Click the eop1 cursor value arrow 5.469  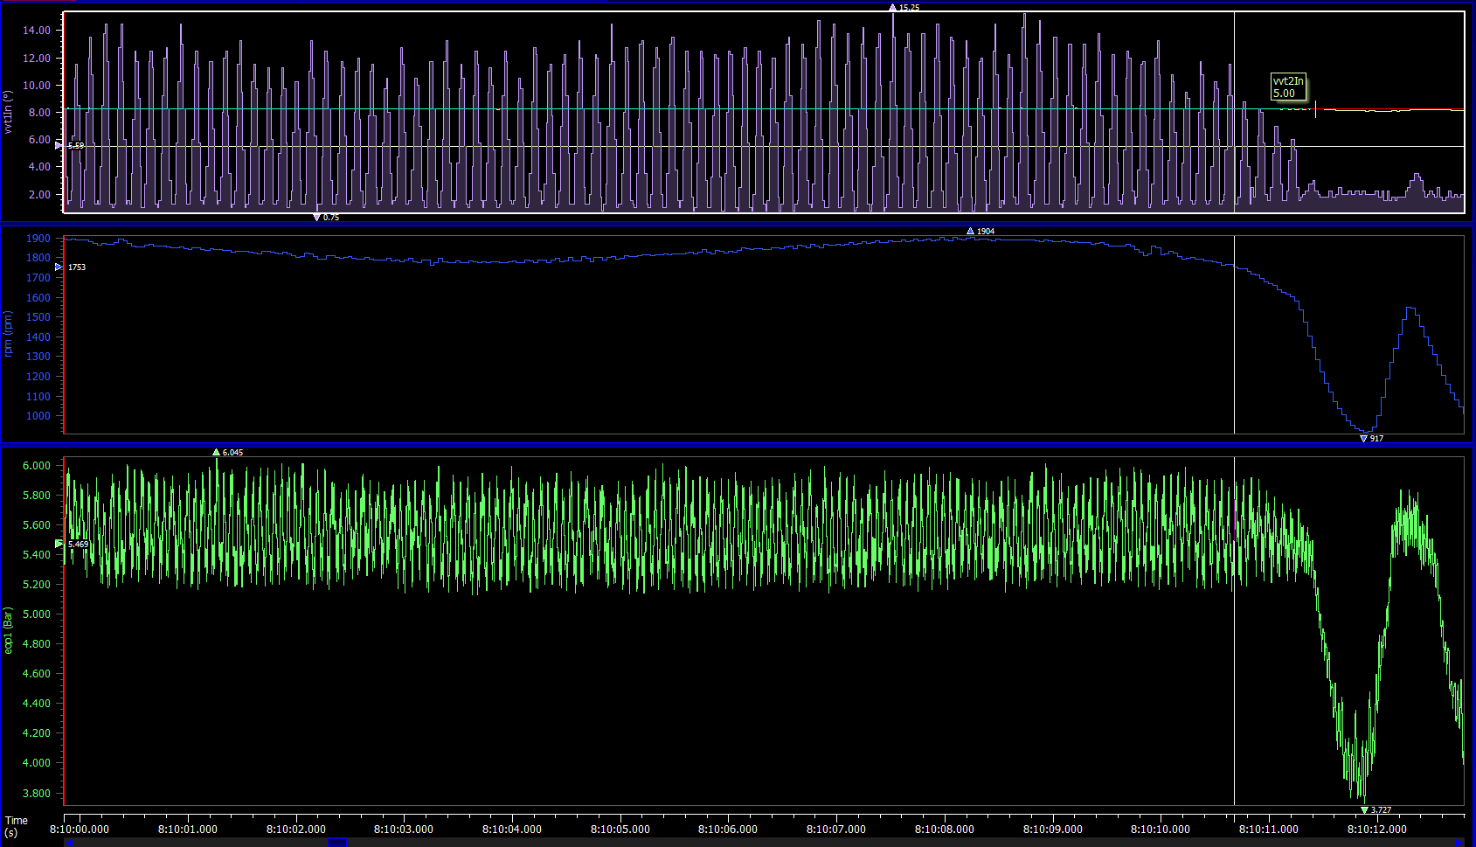(x=59, y=544)
